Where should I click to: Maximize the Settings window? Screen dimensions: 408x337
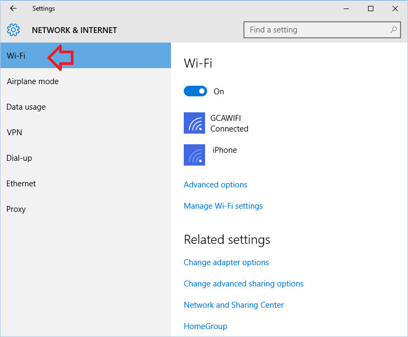371,9
